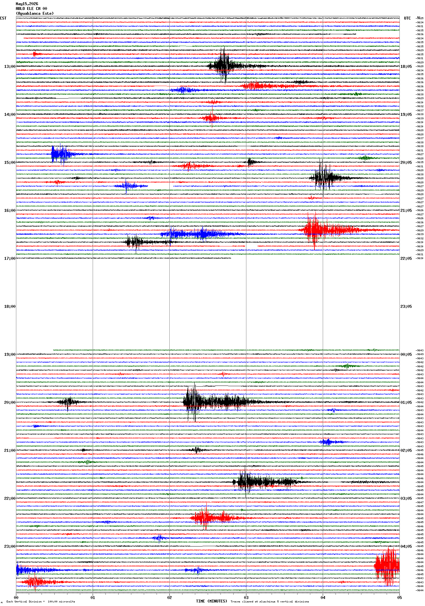Click the CST column header
Screen dimensions: 425x606
point(3,18)
